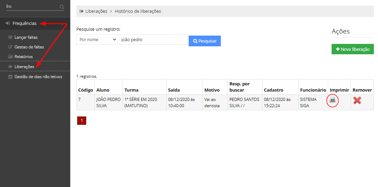Go to Relatórios menu item

(x=24, y=57)
